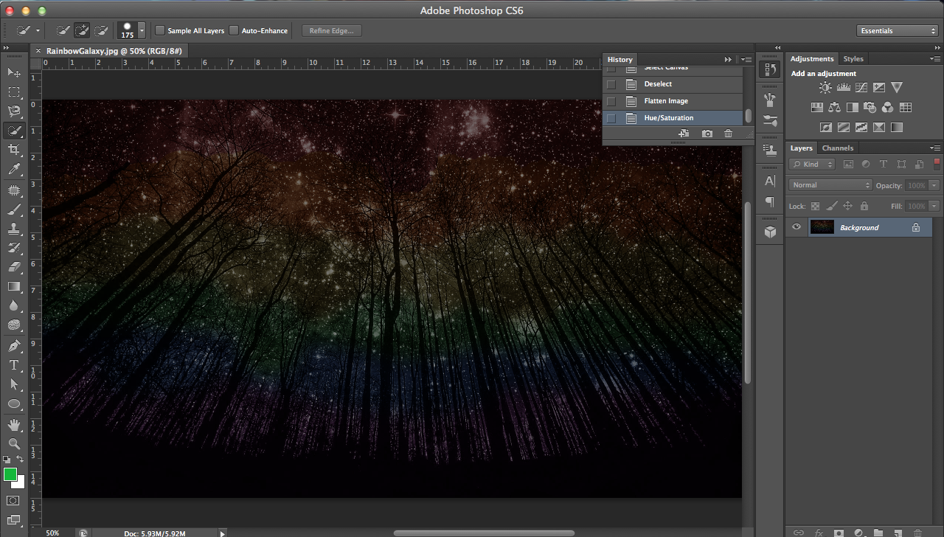Select the Flatten Image history state

pos(673,101)
